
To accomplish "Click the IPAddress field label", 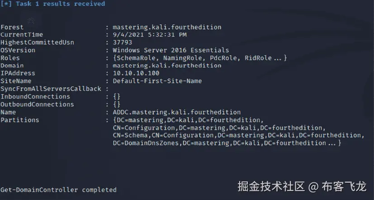I will 18,73.
